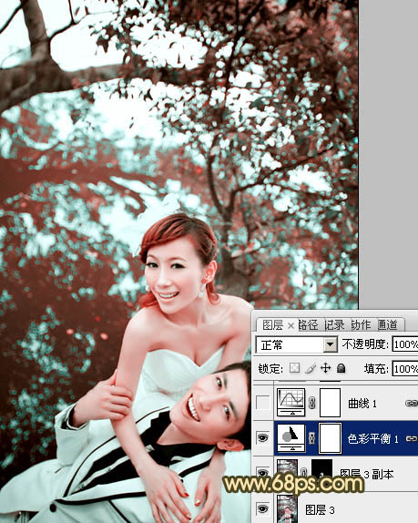Click the 不透明度 opacity value field

(x=405, y=344)
